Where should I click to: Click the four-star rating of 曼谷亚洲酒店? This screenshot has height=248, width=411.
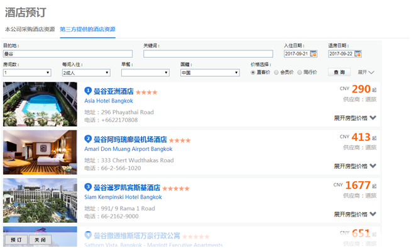(x=146, y=93)
